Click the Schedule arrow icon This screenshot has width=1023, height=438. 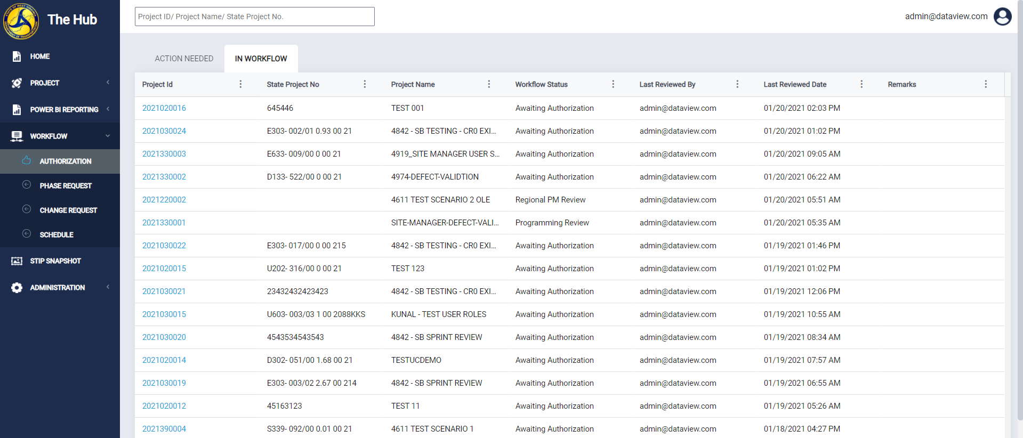point(27,234)
